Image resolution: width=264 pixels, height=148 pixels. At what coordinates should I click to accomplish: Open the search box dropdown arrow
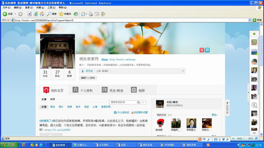click(x=143, y=102)
